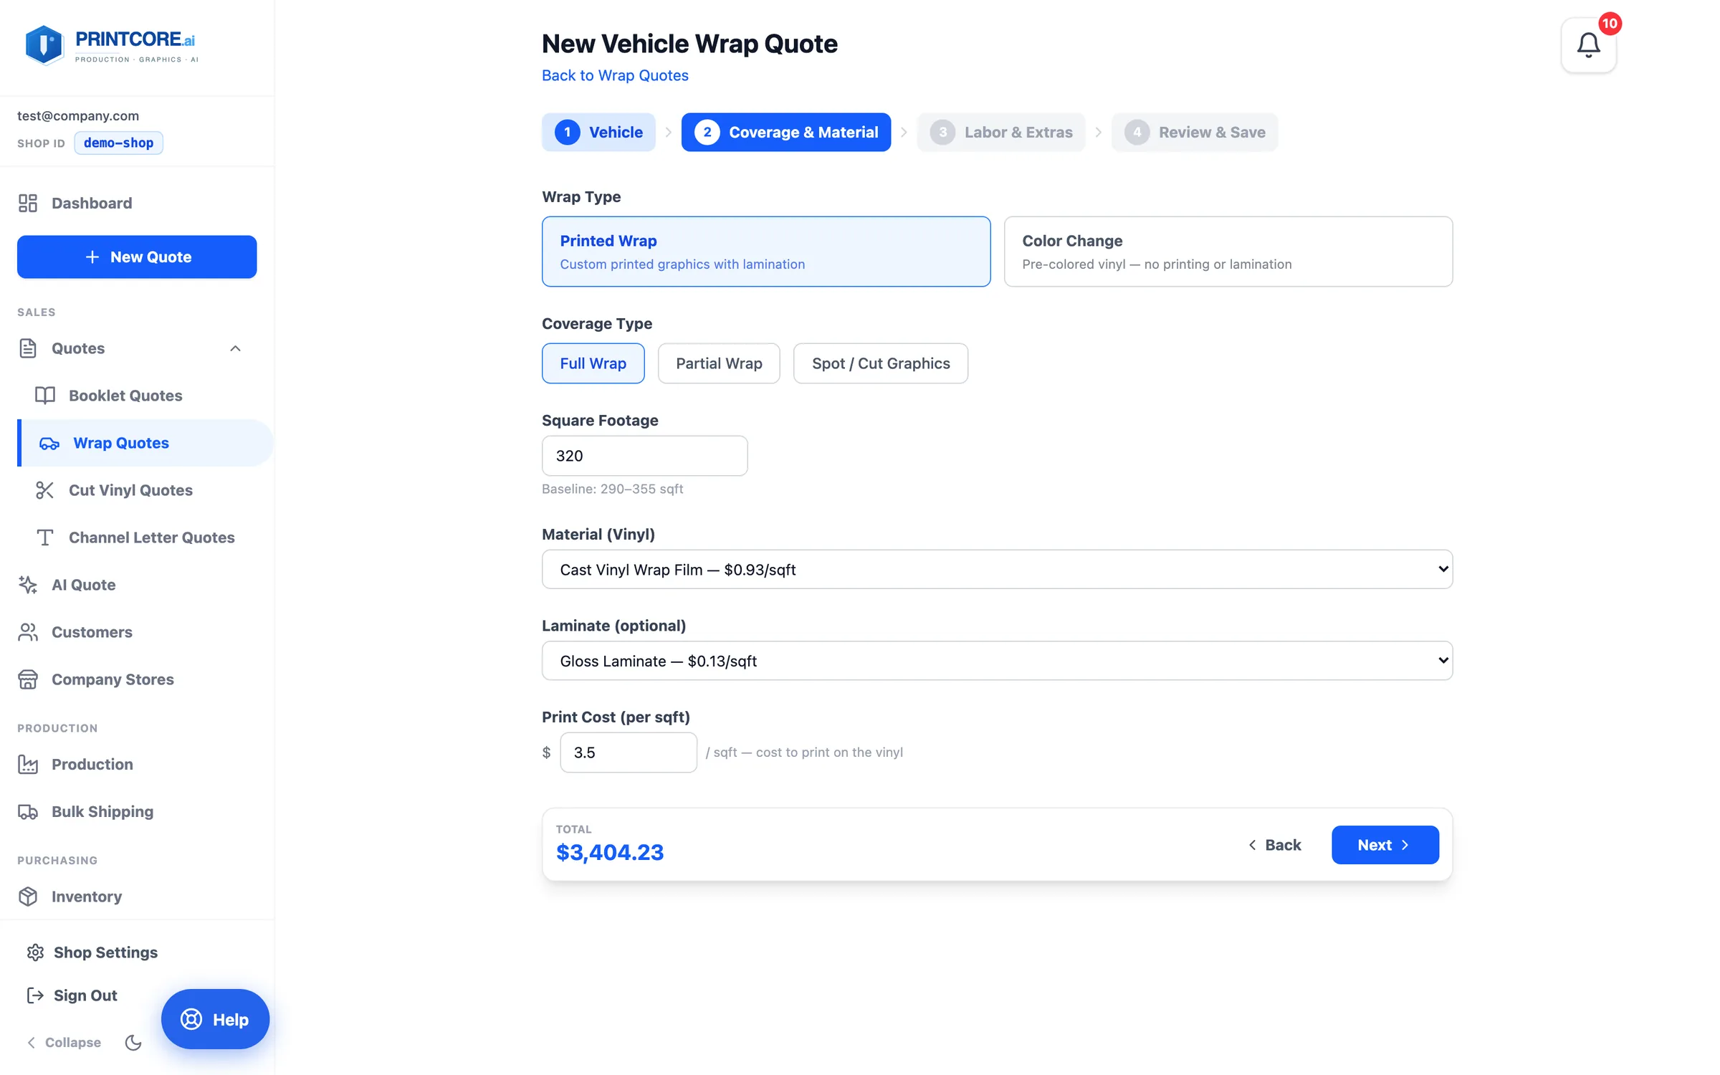The height and width of the screenshot is (1075, 1720).
Task: Click the New Quote button
Action: point(137,257)
